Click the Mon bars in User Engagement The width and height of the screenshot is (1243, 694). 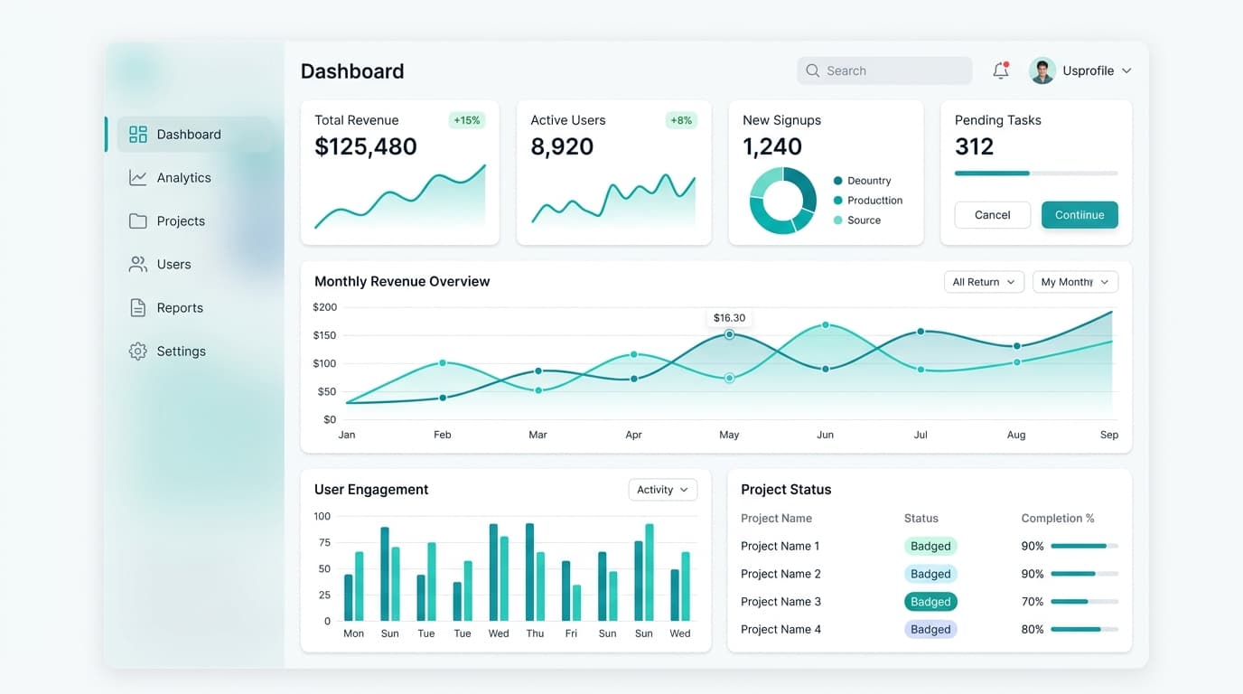click(x=353, y=586)
